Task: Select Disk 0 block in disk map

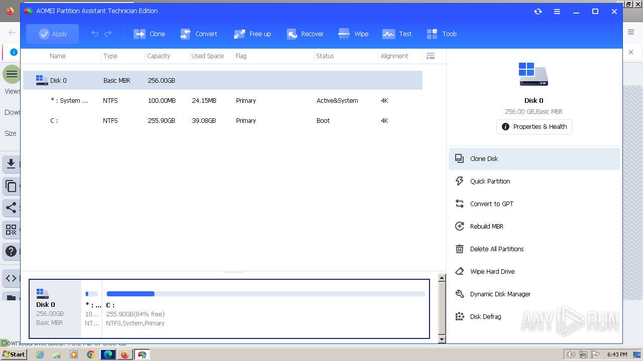Action: [55, 308]
